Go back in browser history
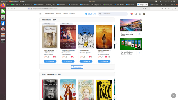Screen dimensions: 178x100 click(8, 9)
